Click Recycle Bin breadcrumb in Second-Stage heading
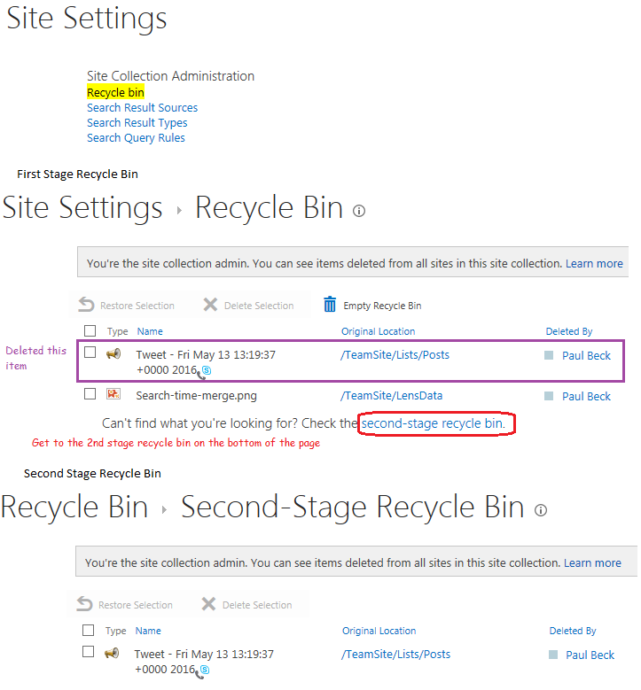This screenshot has height=690, width=641. click(74, 507)
